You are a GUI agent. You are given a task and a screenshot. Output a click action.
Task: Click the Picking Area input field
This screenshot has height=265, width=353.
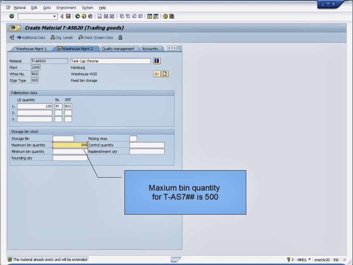point(133,139)
